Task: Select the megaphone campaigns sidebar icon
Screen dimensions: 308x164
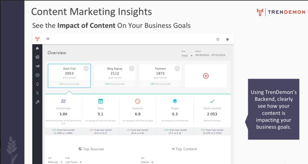Action: pos(37,66)
